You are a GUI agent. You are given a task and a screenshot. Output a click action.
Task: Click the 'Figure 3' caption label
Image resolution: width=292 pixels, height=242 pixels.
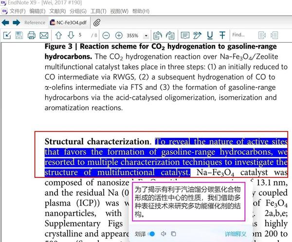point(58,47)
